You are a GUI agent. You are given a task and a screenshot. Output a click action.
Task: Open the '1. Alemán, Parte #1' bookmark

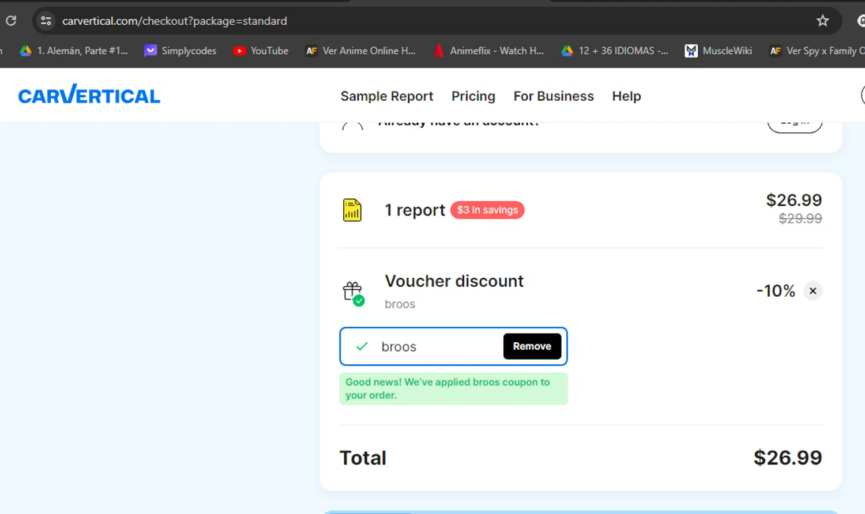click(x=74, y=51)
